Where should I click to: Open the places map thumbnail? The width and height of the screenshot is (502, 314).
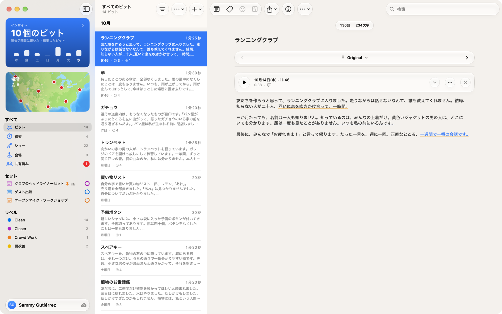tap(48, 92)
